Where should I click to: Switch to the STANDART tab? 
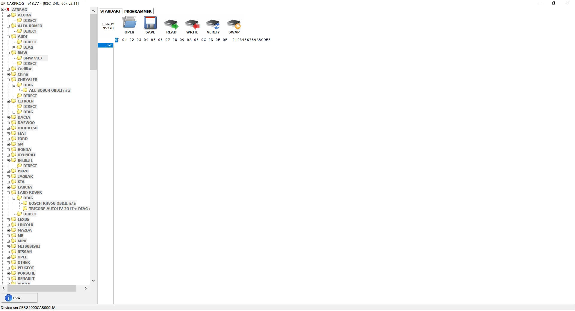click(111, 11)
